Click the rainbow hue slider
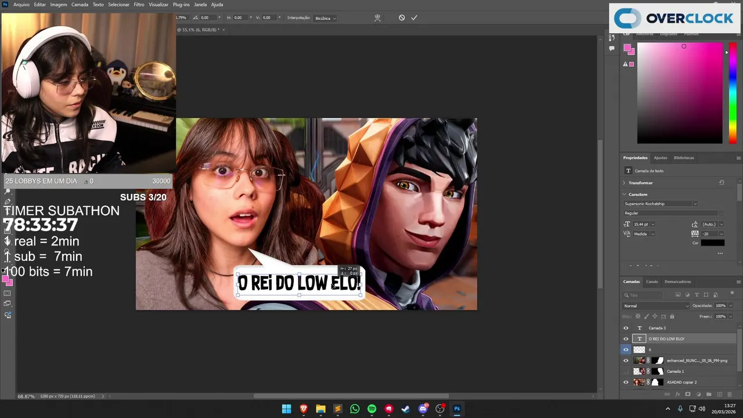This screenshot has width=743, height=418. click(x=733, y=93)
